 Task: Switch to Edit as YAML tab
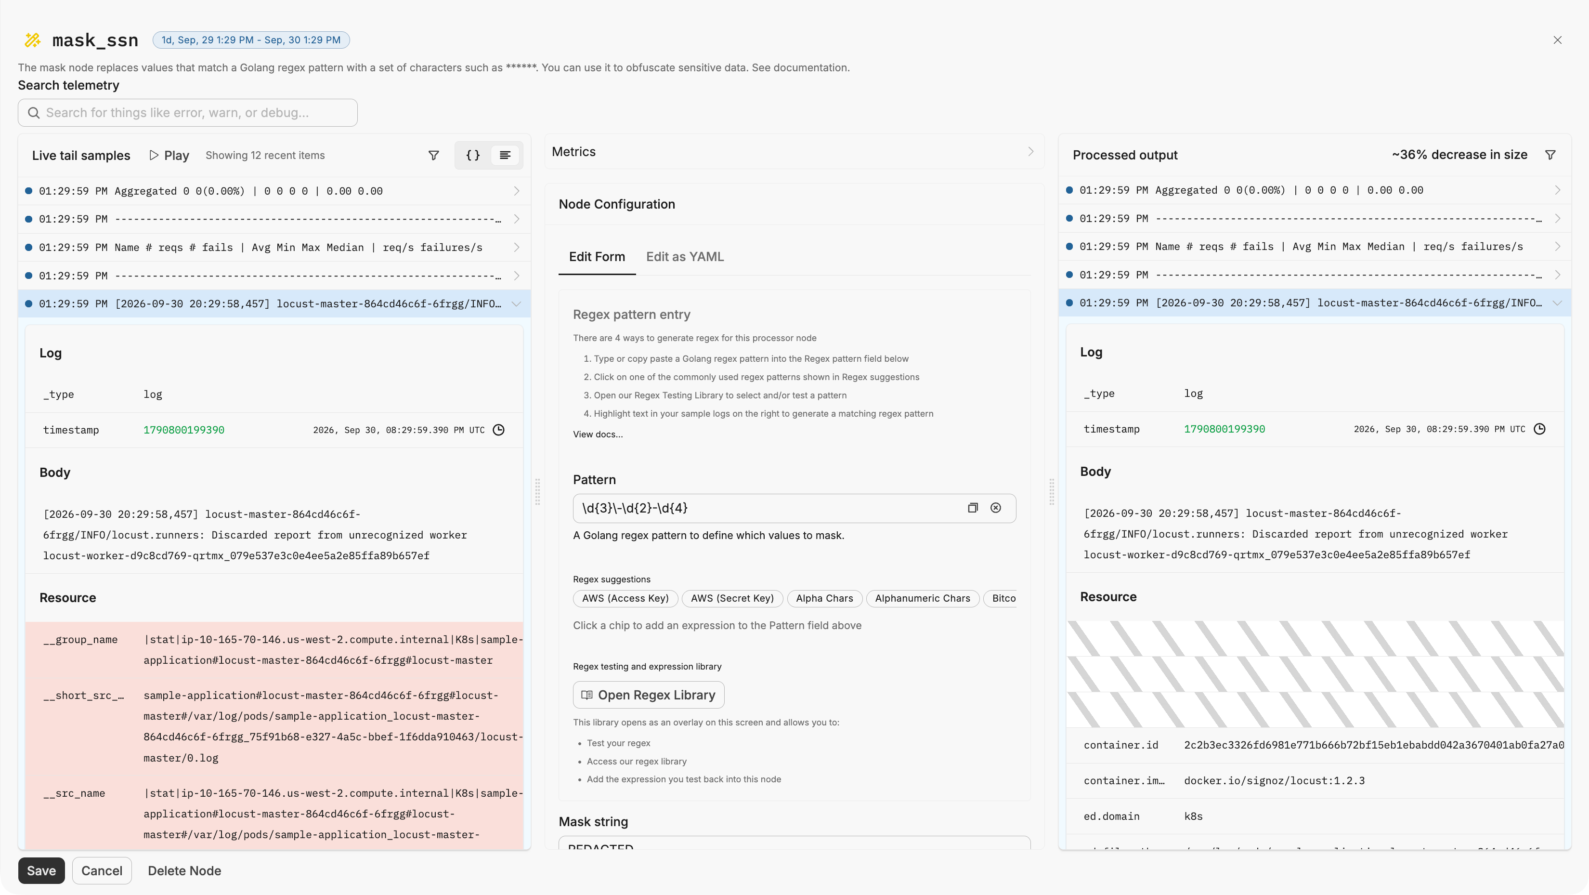pos(685,257)
